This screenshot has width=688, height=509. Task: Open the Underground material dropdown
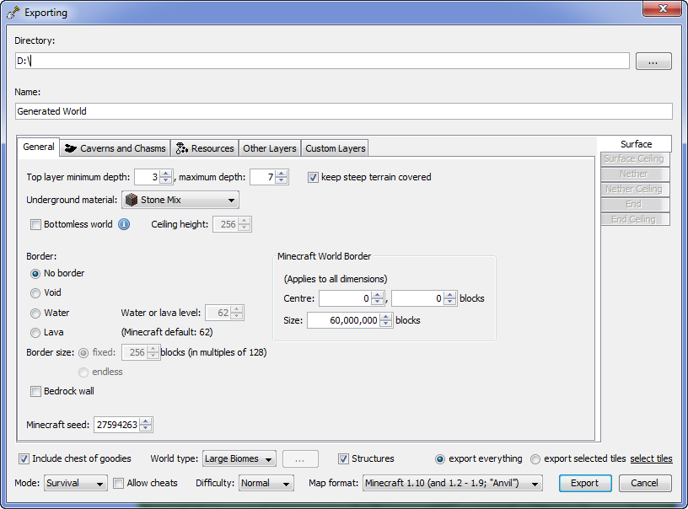[x=231, y=200]
